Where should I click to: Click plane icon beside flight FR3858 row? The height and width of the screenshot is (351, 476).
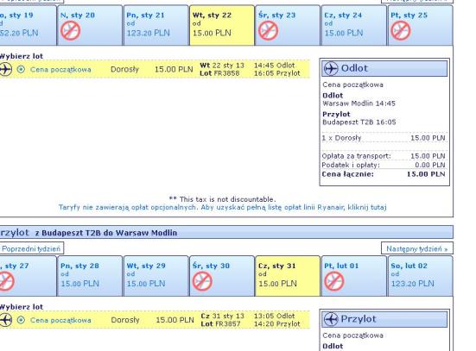pos(5,69)
